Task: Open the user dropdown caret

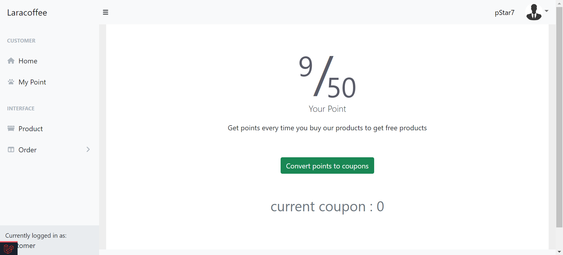Action: (547, 11)
